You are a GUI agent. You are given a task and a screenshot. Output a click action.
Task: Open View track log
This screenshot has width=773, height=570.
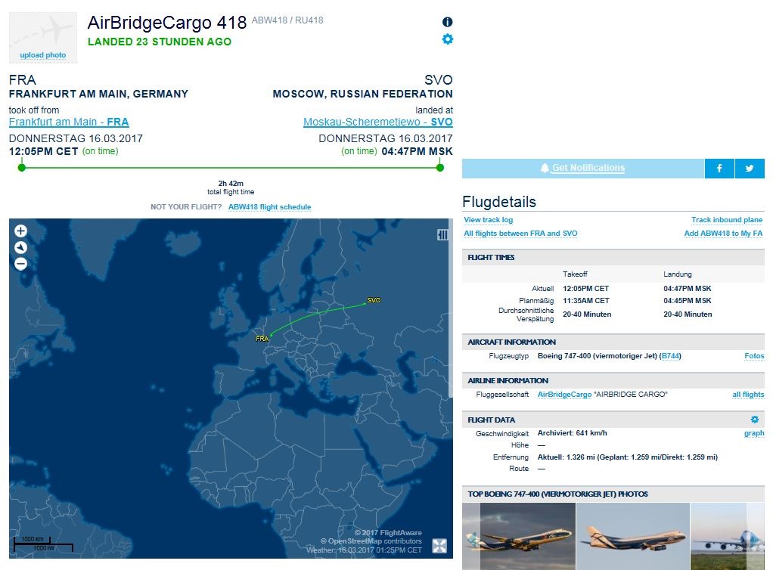tap(488, 220)
